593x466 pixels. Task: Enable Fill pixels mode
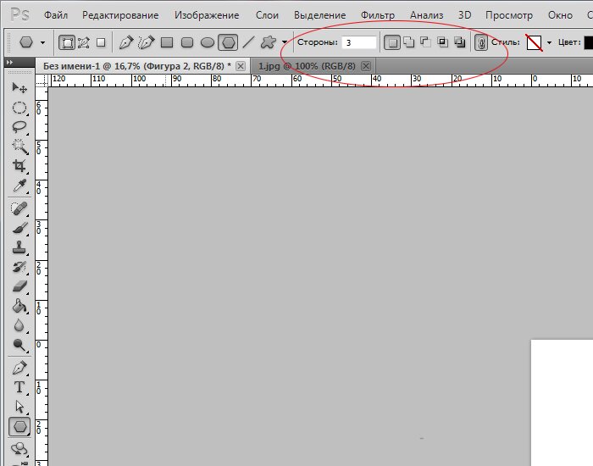101,42
